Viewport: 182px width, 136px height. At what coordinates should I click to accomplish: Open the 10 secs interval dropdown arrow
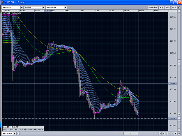coord(44,8)
